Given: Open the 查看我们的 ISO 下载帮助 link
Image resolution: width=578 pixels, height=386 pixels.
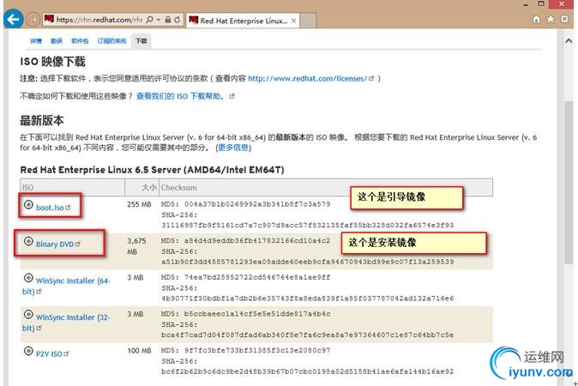Looking at the screenshot, I should point(180,96).
